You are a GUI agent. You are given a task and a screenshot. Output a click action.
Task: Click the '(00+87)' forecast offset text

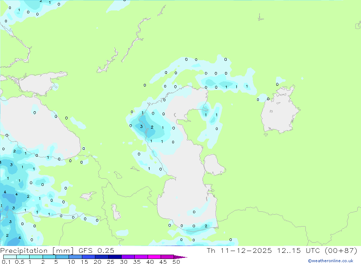(x=341, y=250)
